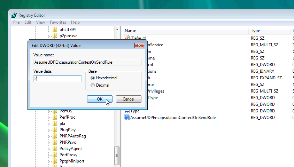Click the PortProxy folder icon
The height and width of the screenshot is (167, 294).
55,155
